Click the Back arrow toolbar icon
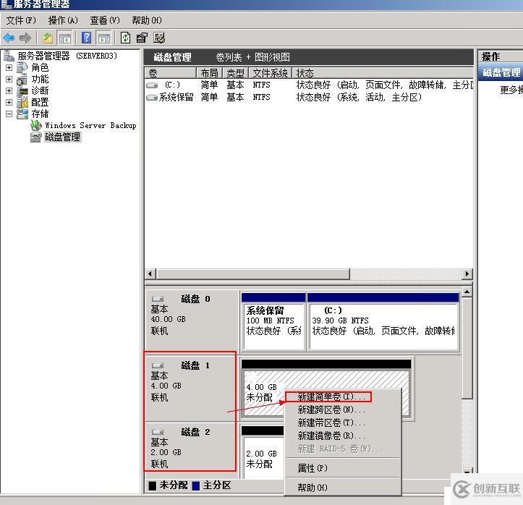The image size is (523, 505). coord(9,38)
